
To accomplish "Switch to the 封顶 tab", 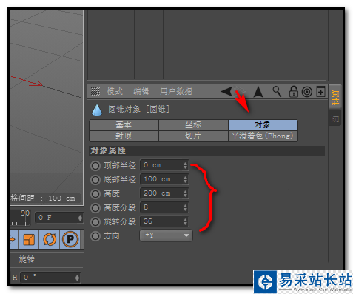I will [x=124, y=136].
